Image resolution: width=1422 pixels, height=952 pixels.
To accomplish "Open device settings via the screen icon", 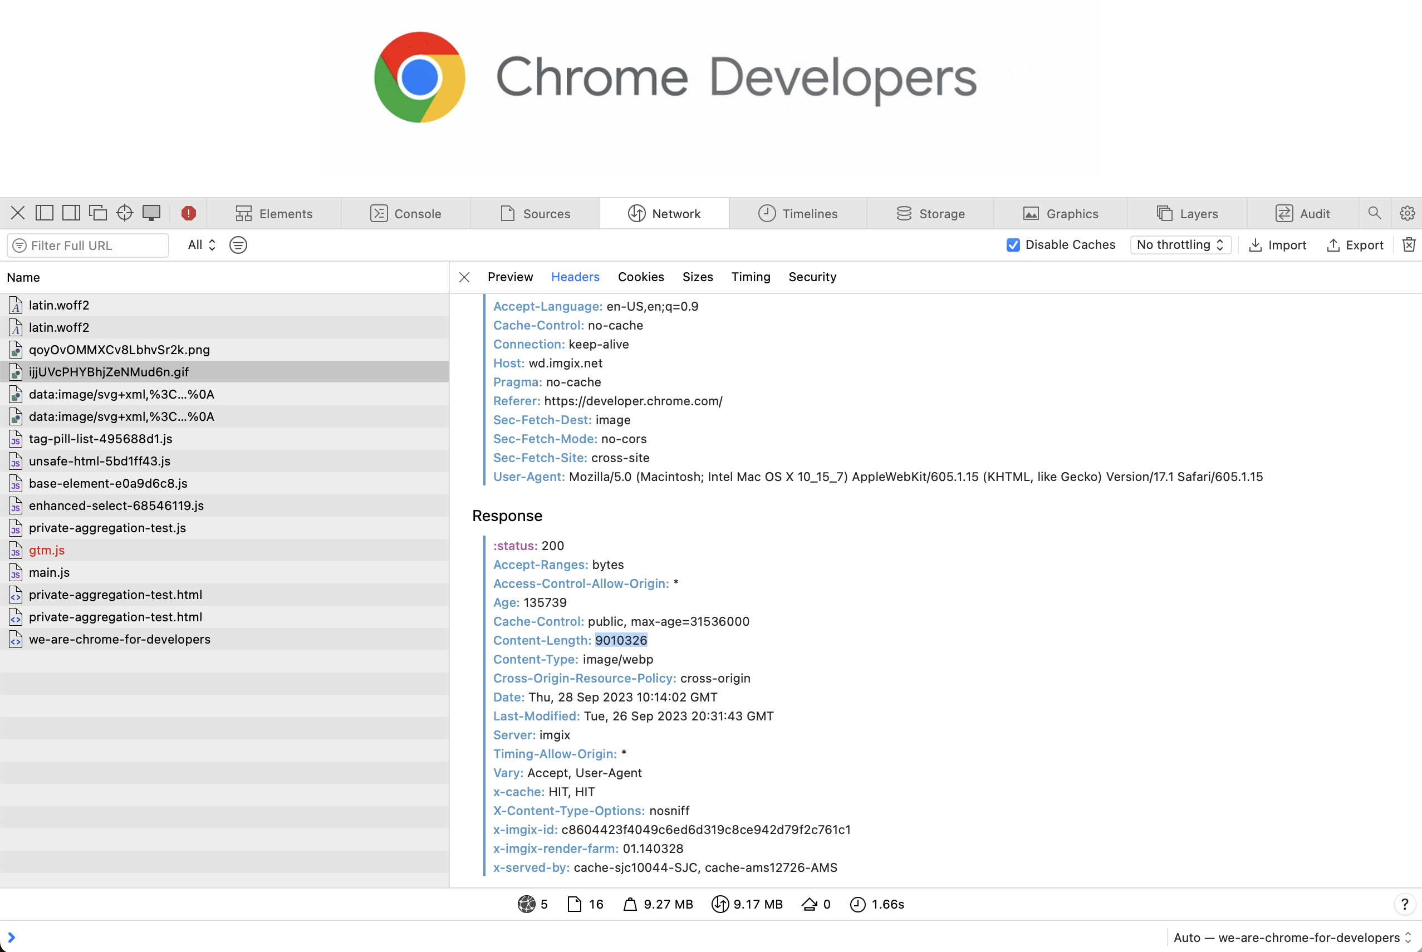I will [x=151, y=213].
